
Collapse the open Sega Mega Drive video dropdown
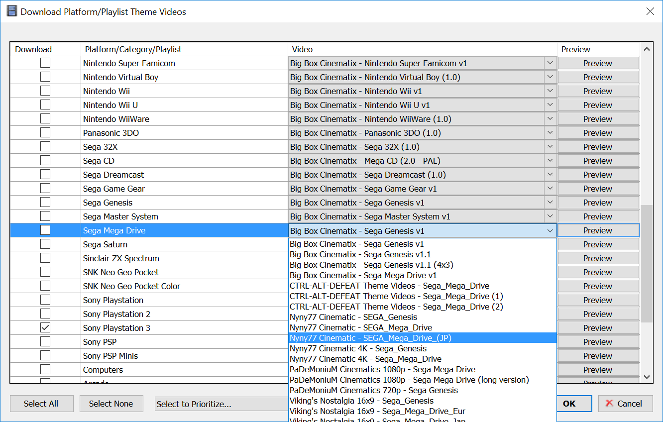click(x=550, y=231)
